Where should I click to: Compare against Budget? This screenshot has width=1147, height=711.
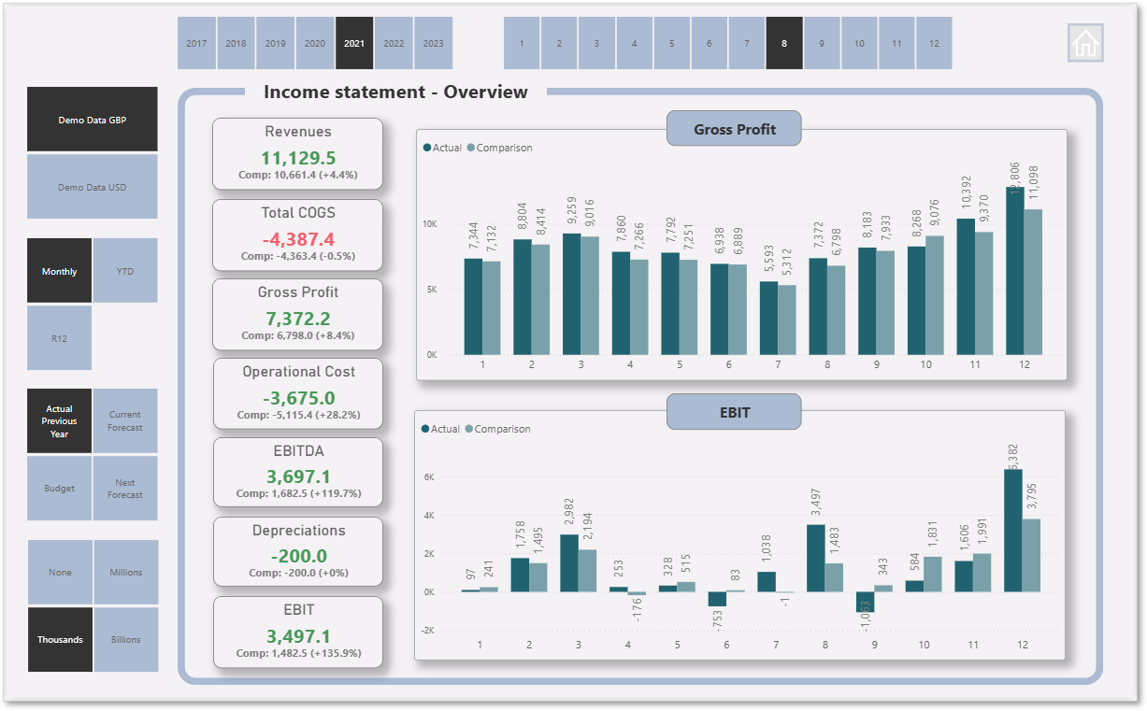point(59,489)
